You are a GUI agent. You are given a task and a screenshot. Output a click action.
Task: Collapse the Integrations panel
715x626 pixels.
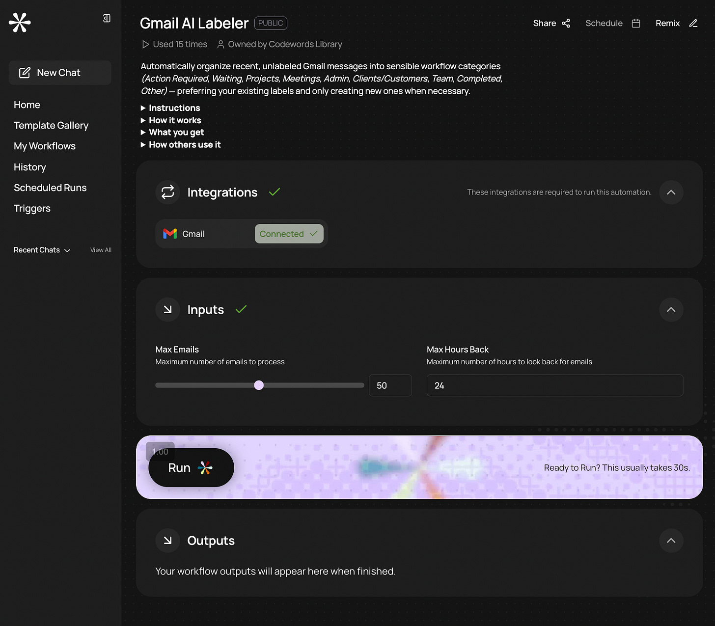(671, 192)
